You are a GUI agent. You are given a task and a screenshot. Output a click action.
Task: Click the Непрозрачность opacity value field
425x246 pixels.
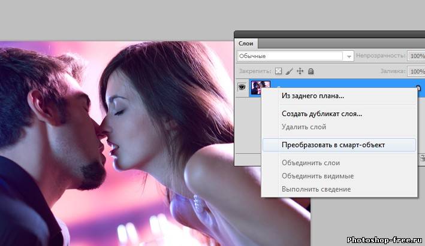[416, 56]
